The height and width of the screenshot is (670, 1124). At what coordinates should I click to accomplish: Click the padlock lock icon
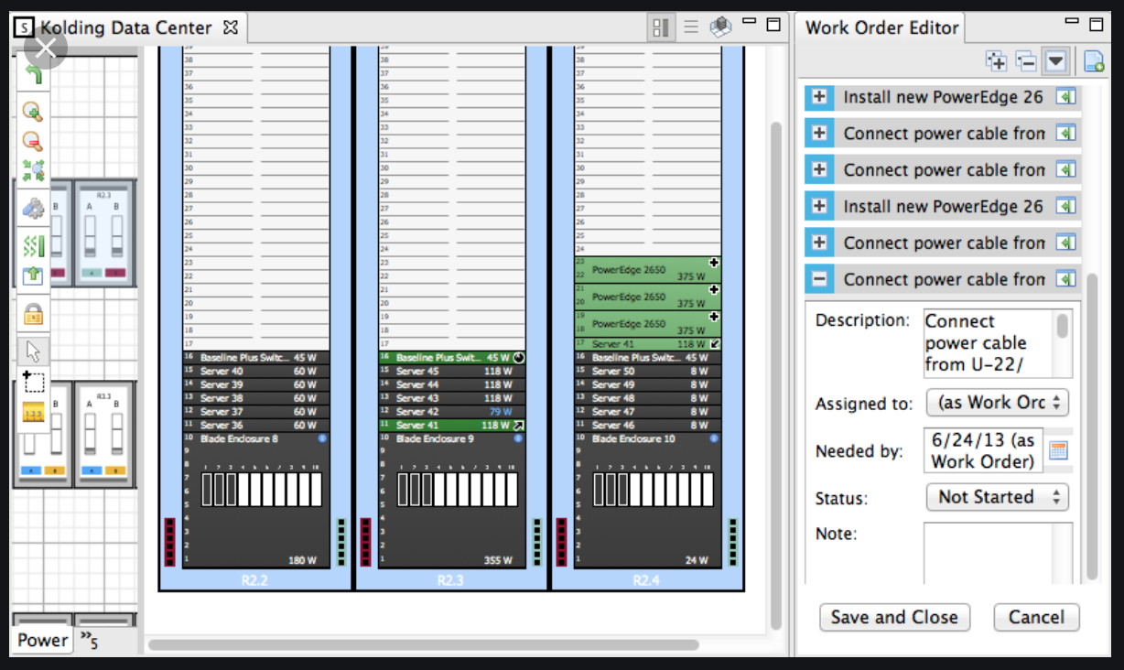coord(33,316)
